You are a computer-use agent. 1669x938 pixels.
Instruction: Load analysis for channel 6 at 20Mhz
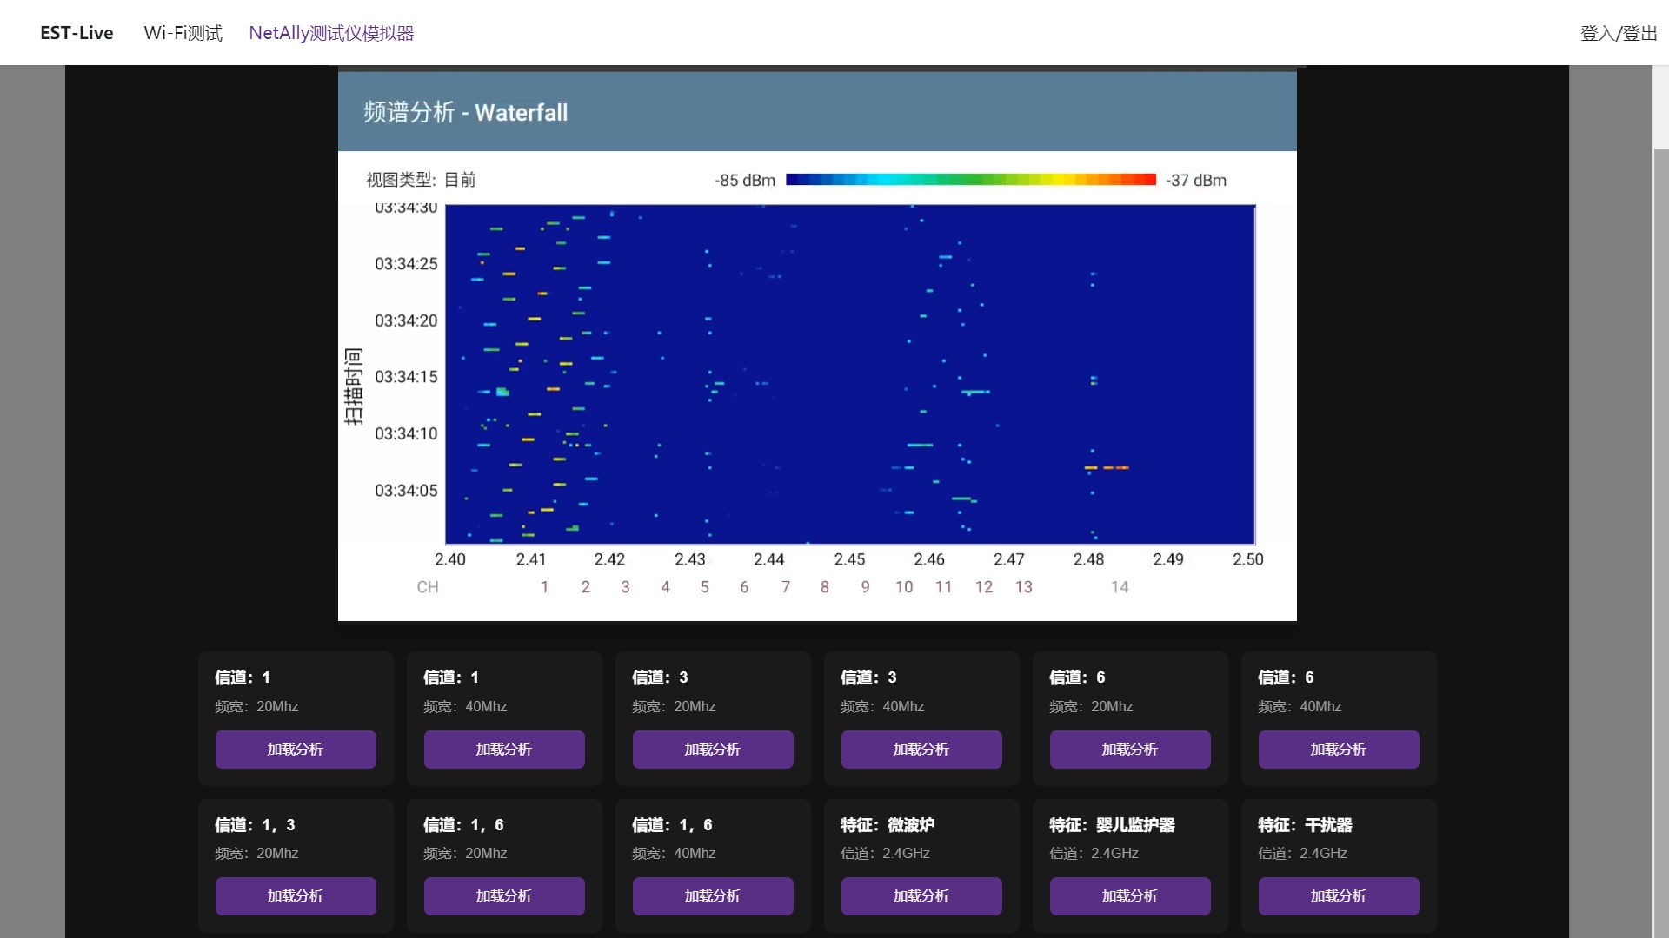pos(1130,749)
